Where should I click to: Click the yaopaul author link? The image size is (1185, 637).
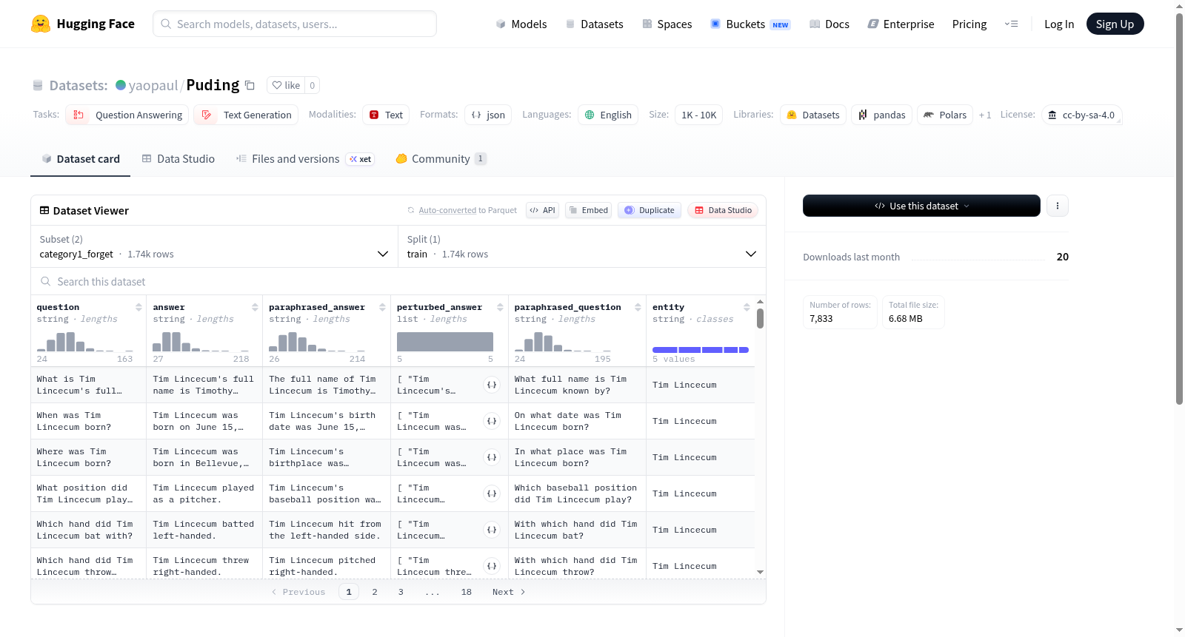[153, 85]
